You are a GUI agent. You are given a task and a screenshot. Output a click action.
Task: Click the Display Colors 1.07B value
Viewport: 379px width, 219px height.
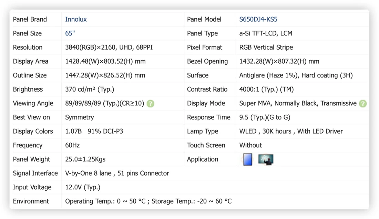coord(73,131)
